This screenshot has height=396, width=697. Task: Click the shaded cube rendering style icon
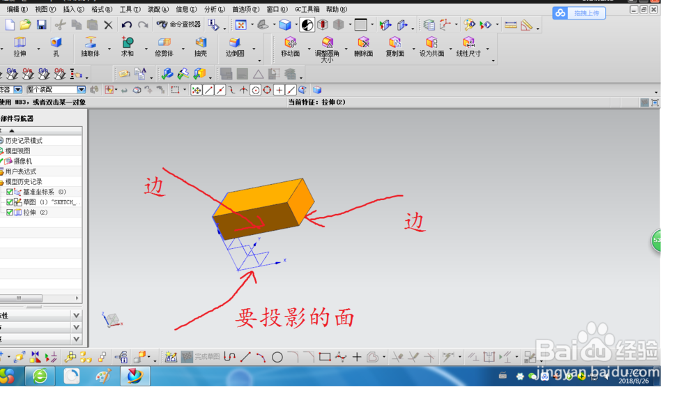point(285,25)
